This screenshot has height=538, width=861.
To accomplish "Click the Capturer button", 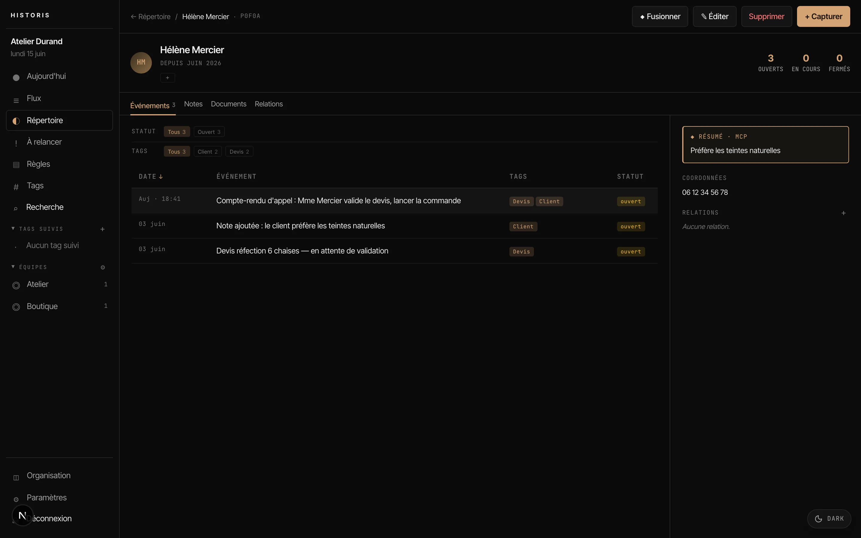I will (x=823, y=16).
